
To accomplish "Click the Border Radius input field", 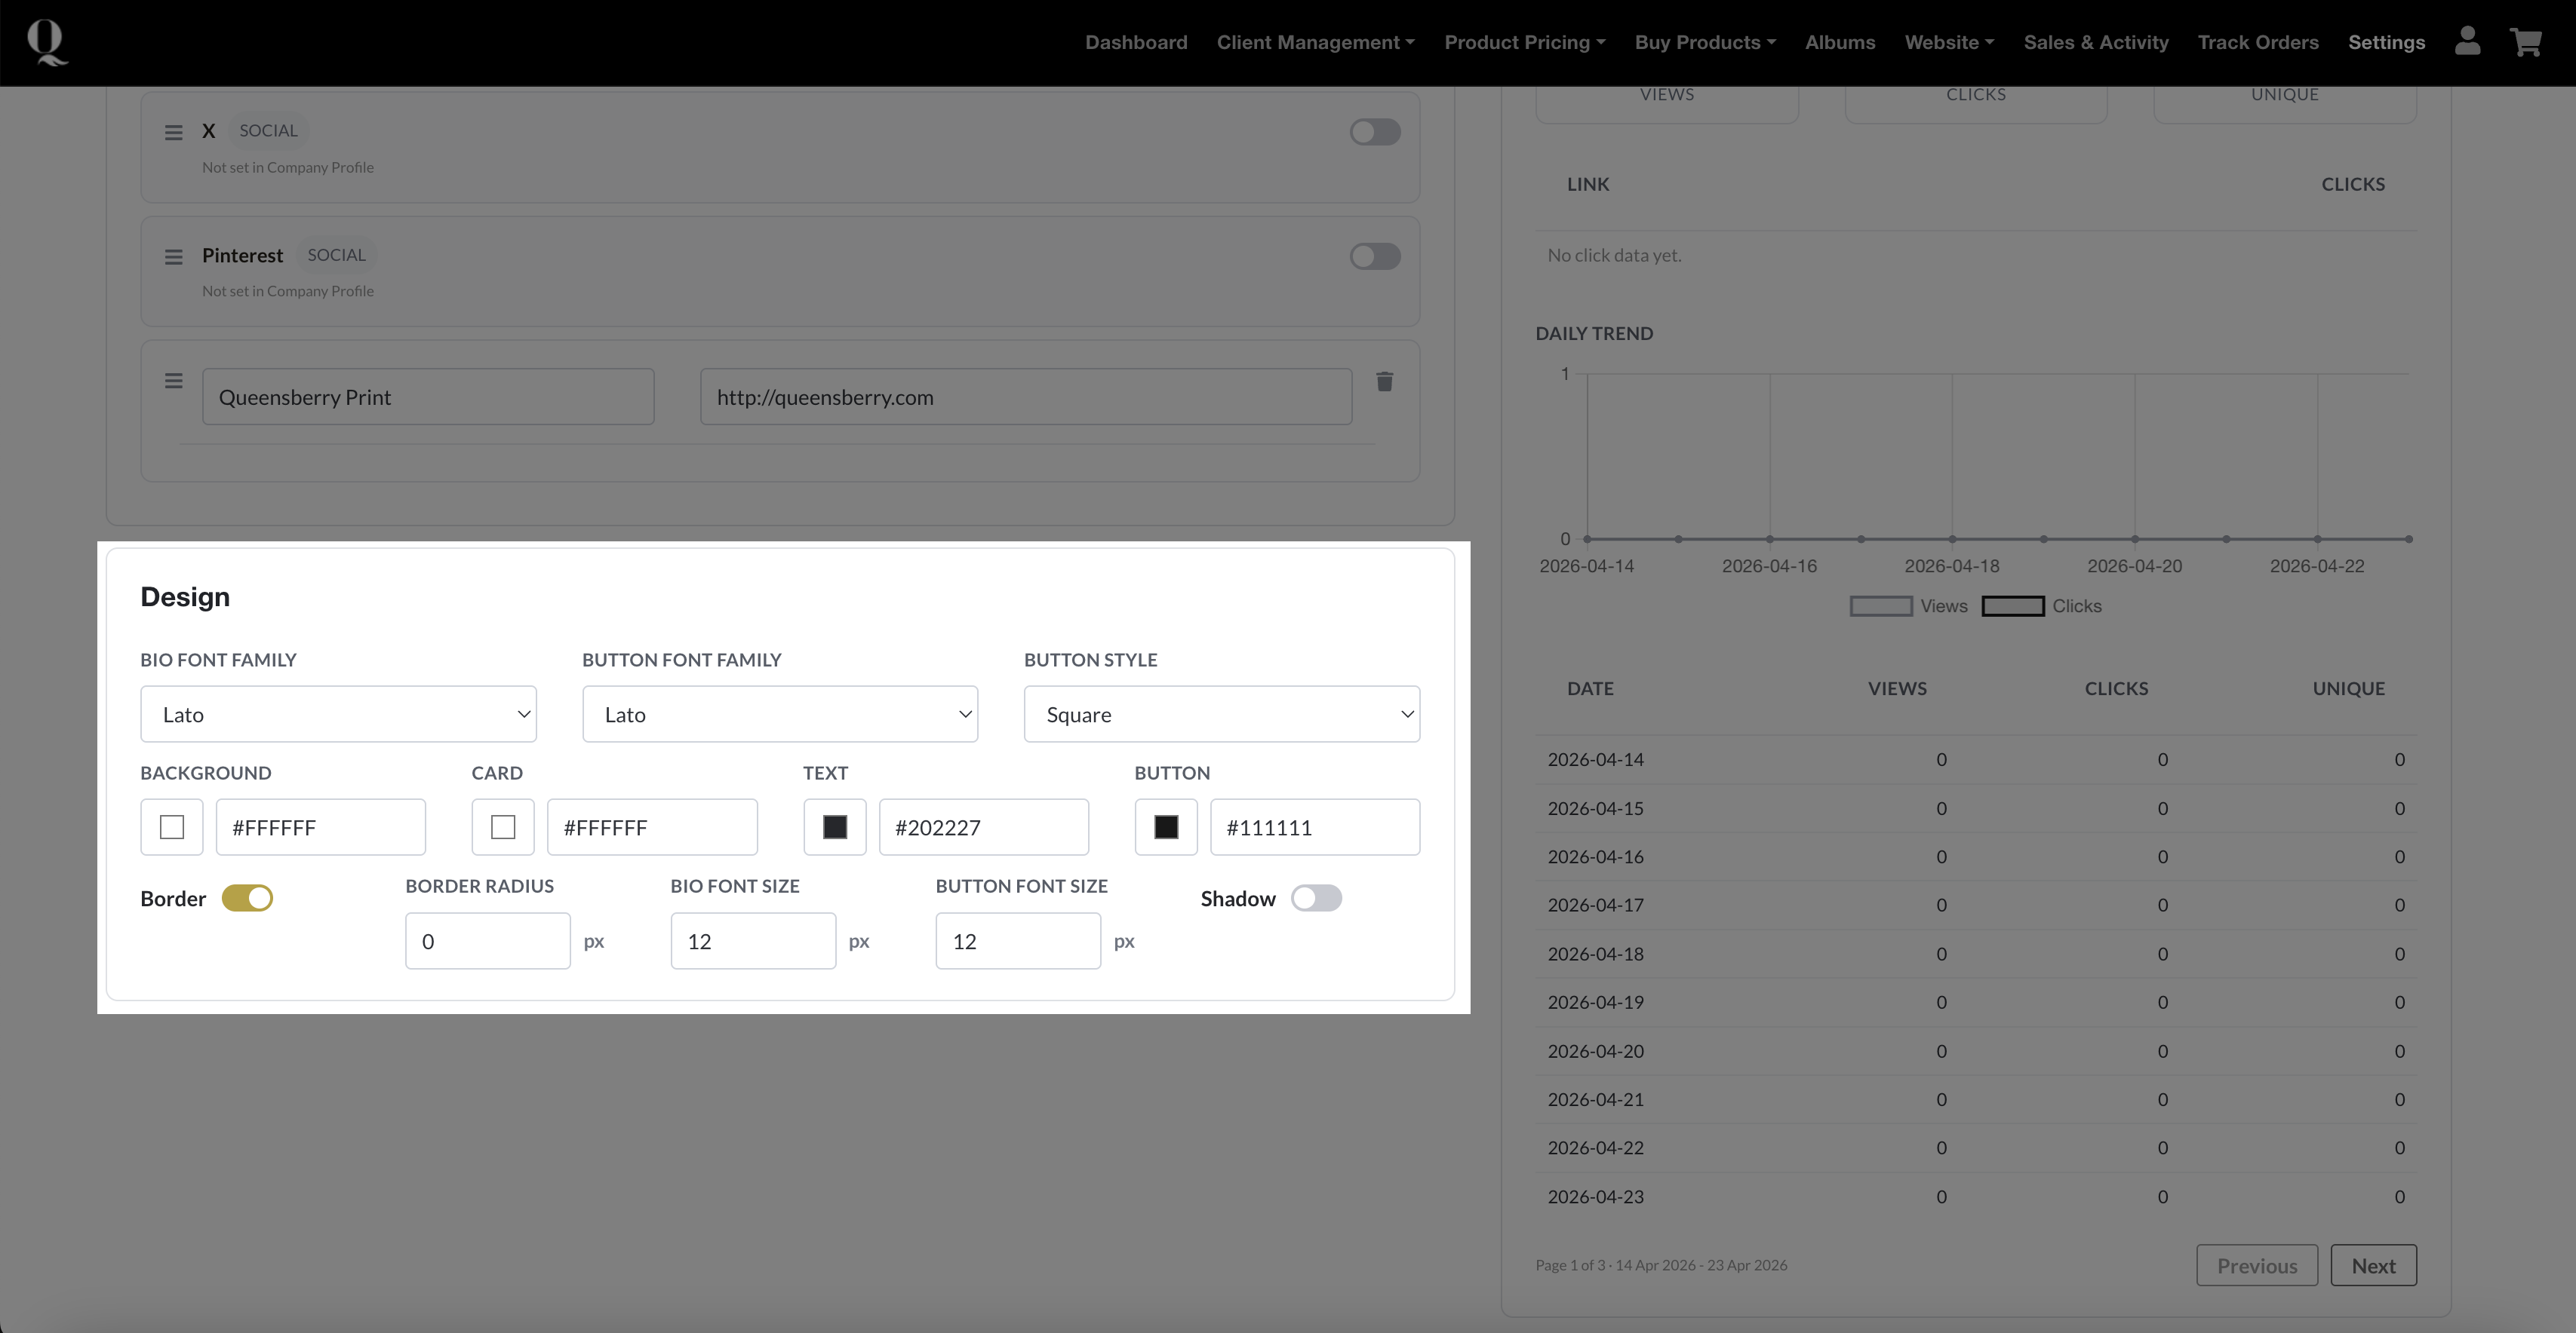I will click(487, 941).
